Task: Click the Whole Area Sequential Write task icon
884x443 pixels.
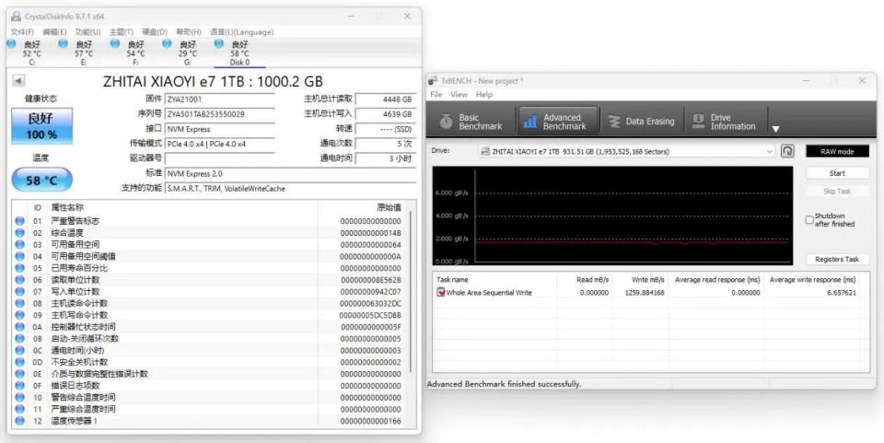Action: pos(441,293)
